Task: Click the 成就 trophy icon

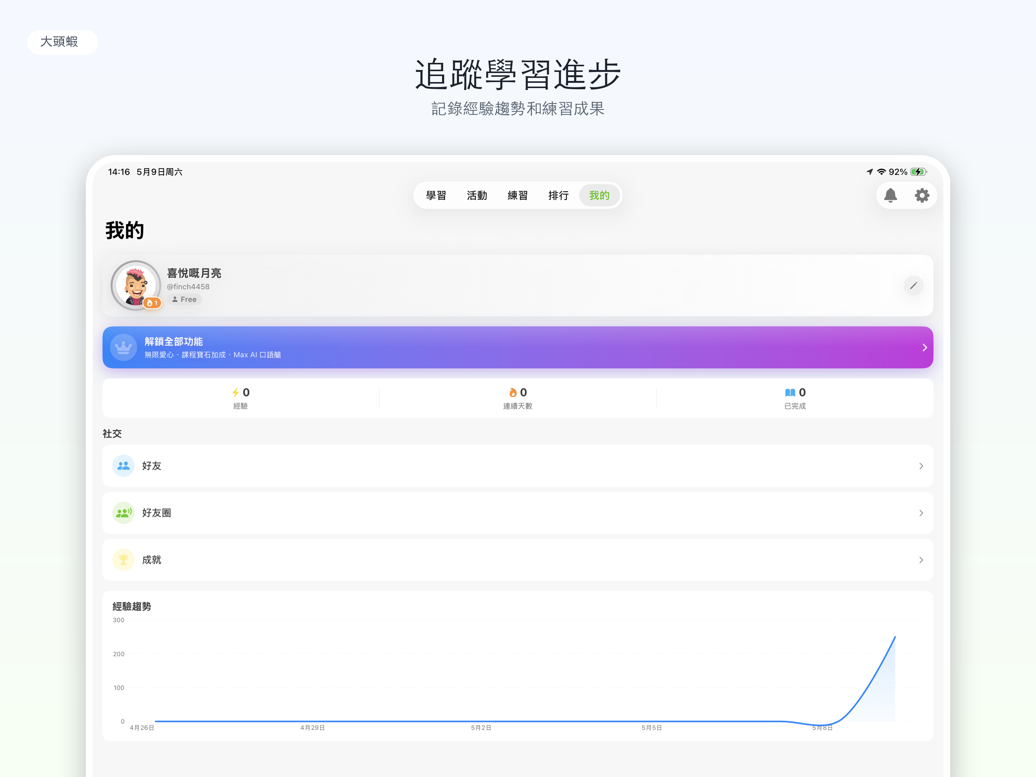Action: (x=123, y=560)
